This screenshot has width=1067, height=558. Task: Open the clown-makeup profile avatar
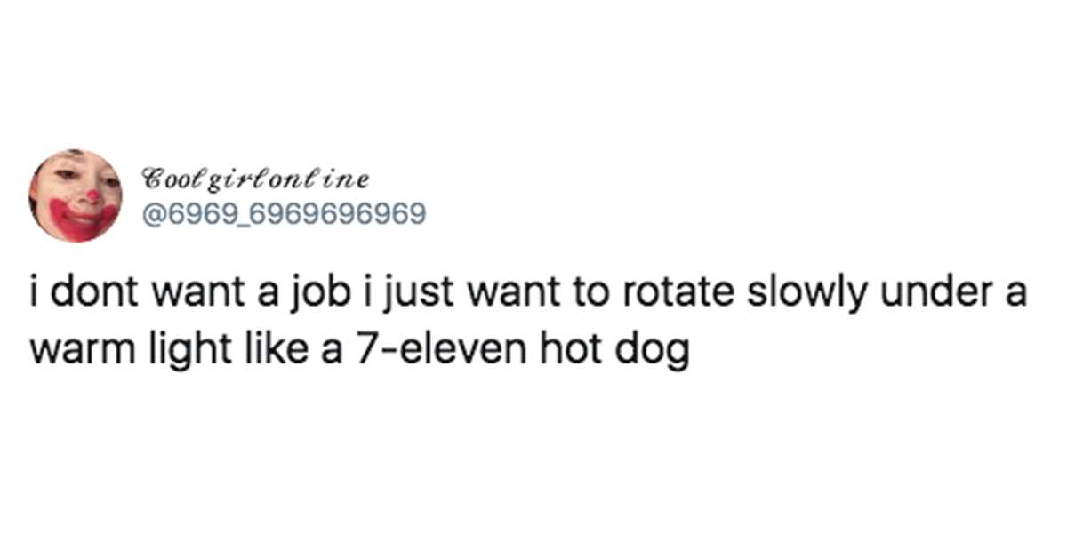coord(75,195)
